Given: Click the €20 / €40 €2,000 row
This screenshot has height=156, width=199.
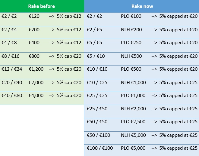Looking at the screenshot, I should point(42,82).
